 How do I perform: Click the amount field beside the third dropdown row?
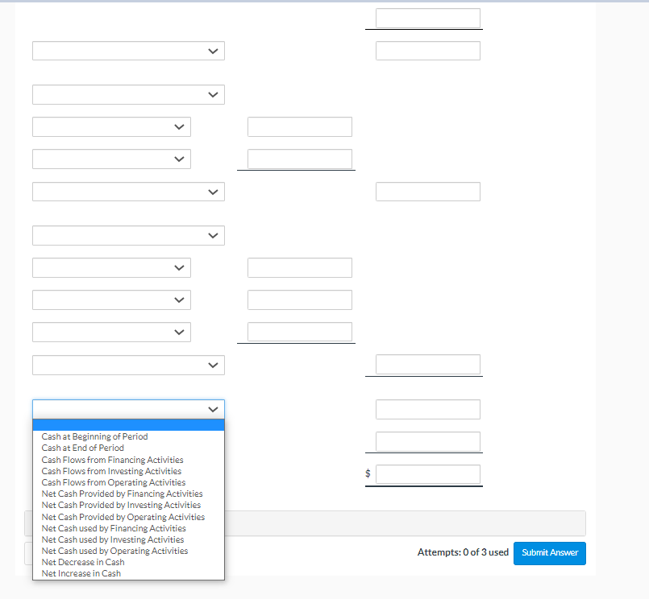pyautogui.click(x=299, y=126)
